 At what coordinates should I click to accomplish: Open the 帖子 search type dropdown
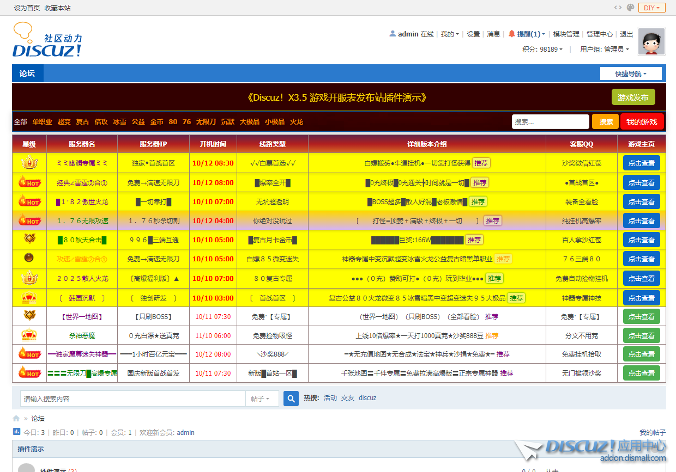(x=262, y=399)
